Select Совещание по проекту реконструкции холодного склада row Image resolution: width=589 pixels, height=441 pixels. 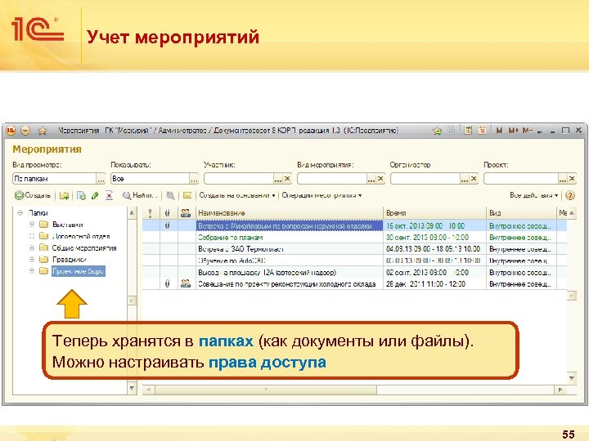point(354,284)
